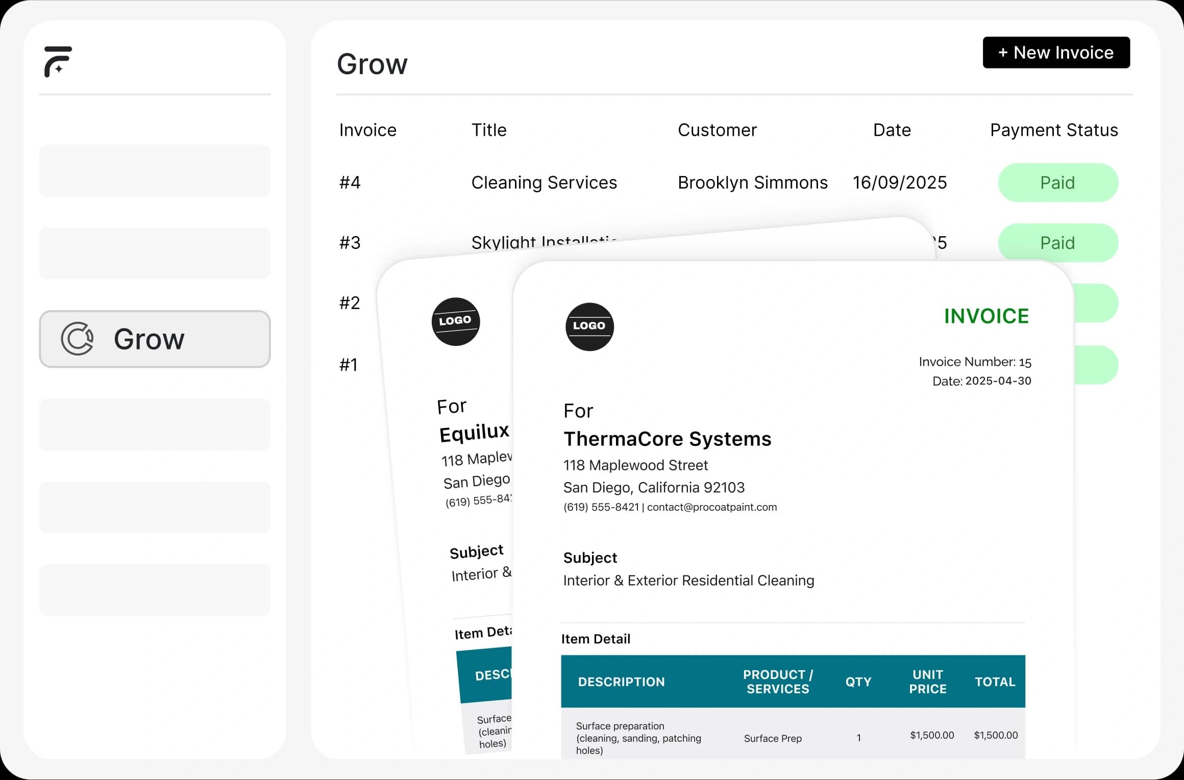The width and height of the screenshot is (1184, 780).
Task: Click the Paid status badge for invoice #4
Action: tap(1057, 183)
